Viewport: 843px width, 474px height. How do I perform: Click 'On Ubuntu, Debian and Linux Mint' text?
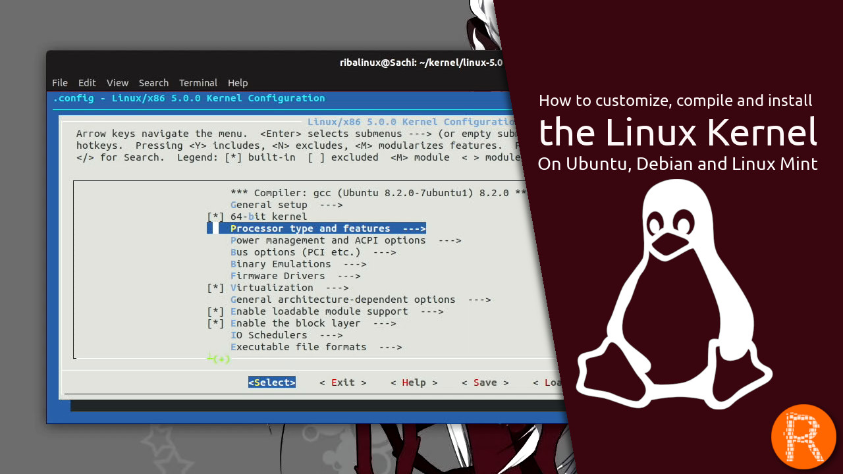pos(678,164)
